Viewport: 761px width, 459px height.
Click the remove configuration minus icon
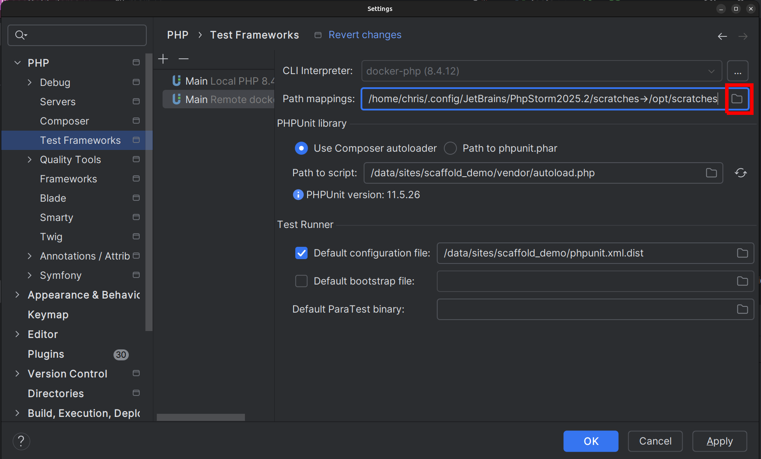pyautogui.click(x=184, y=59)
